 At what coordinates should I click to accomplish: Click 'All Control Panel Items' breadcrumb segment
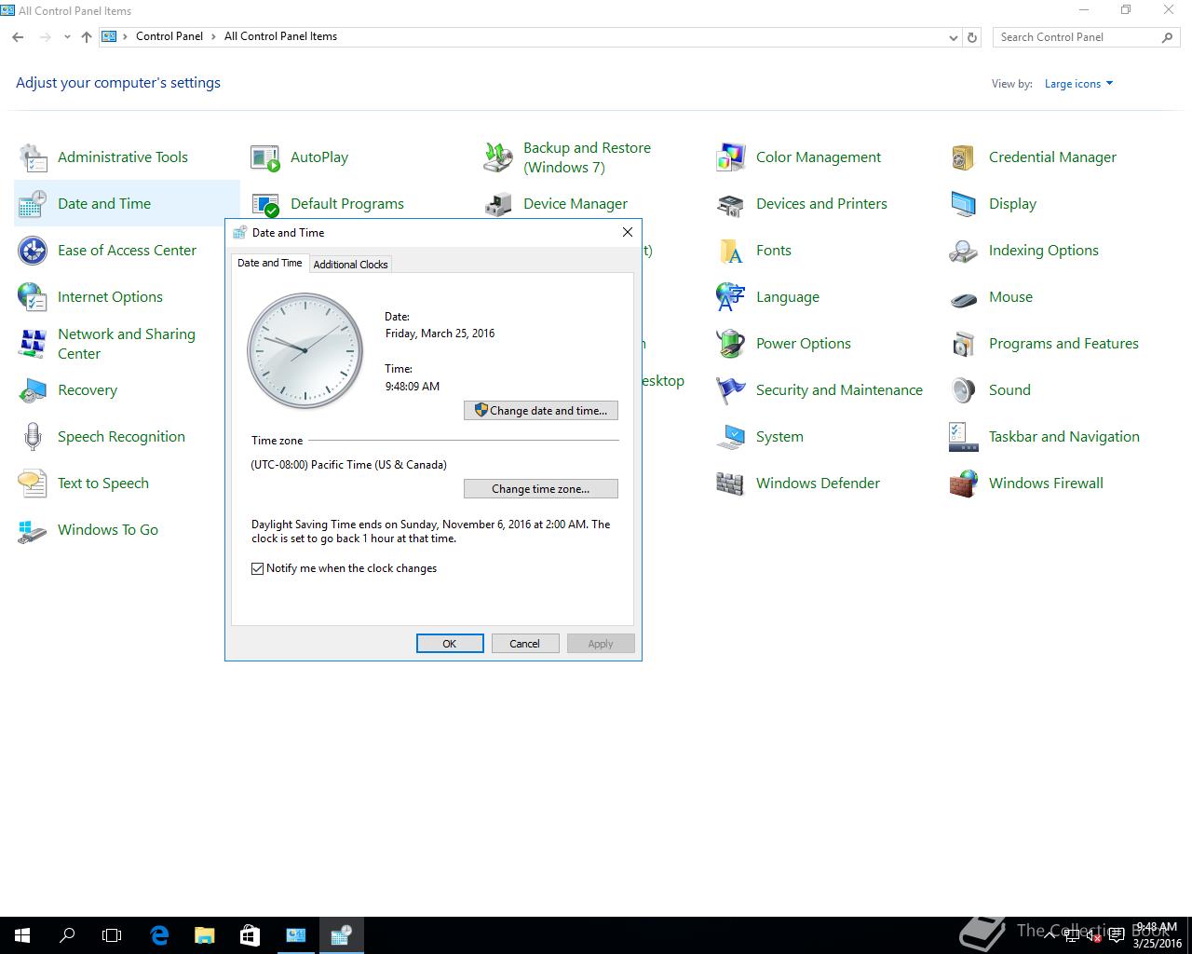tap(280, 36)
